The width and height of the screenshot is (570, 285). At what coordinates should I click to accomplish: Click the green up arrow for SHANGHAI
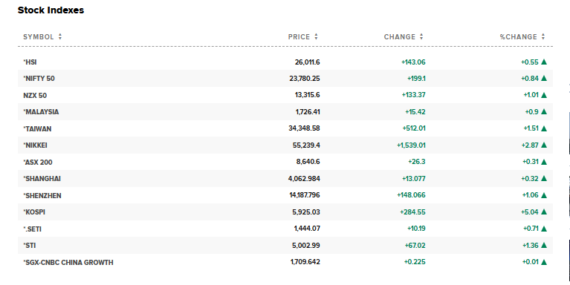[544, 178]
